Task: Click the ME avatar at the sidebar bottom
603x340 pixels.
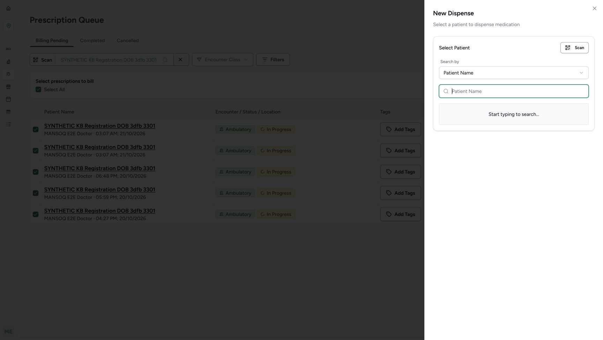Action: coord(8,332)
